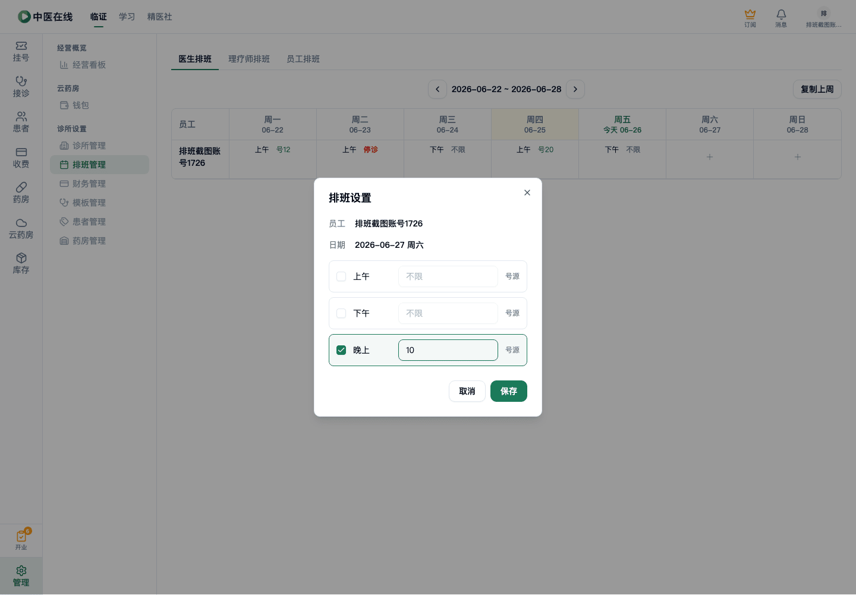Go to previous week arrow
Viewport: 856px width, 595px height.
438,89
